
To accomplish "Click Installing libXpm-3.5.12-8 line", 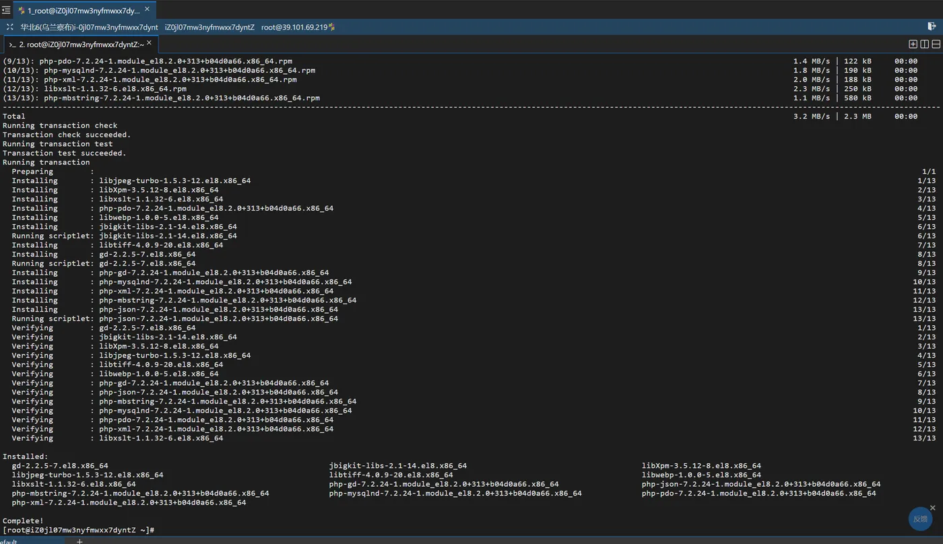I will pos(115,190).
